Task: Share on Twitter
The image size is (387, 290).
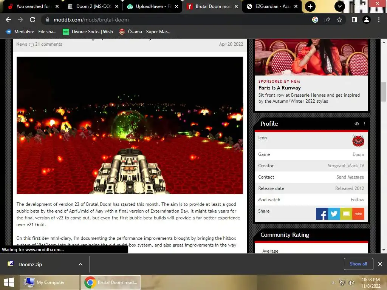Action: [334, 214]
